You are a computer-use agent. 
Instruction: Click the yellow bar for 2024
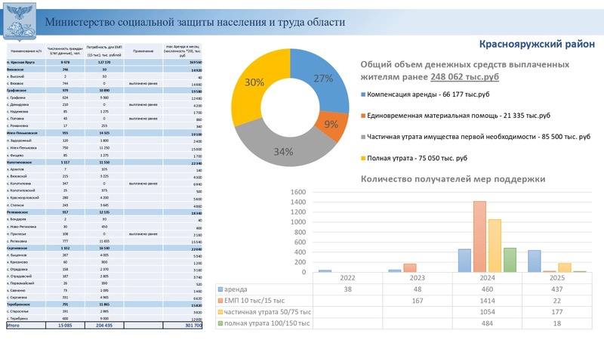pos(495,246)
